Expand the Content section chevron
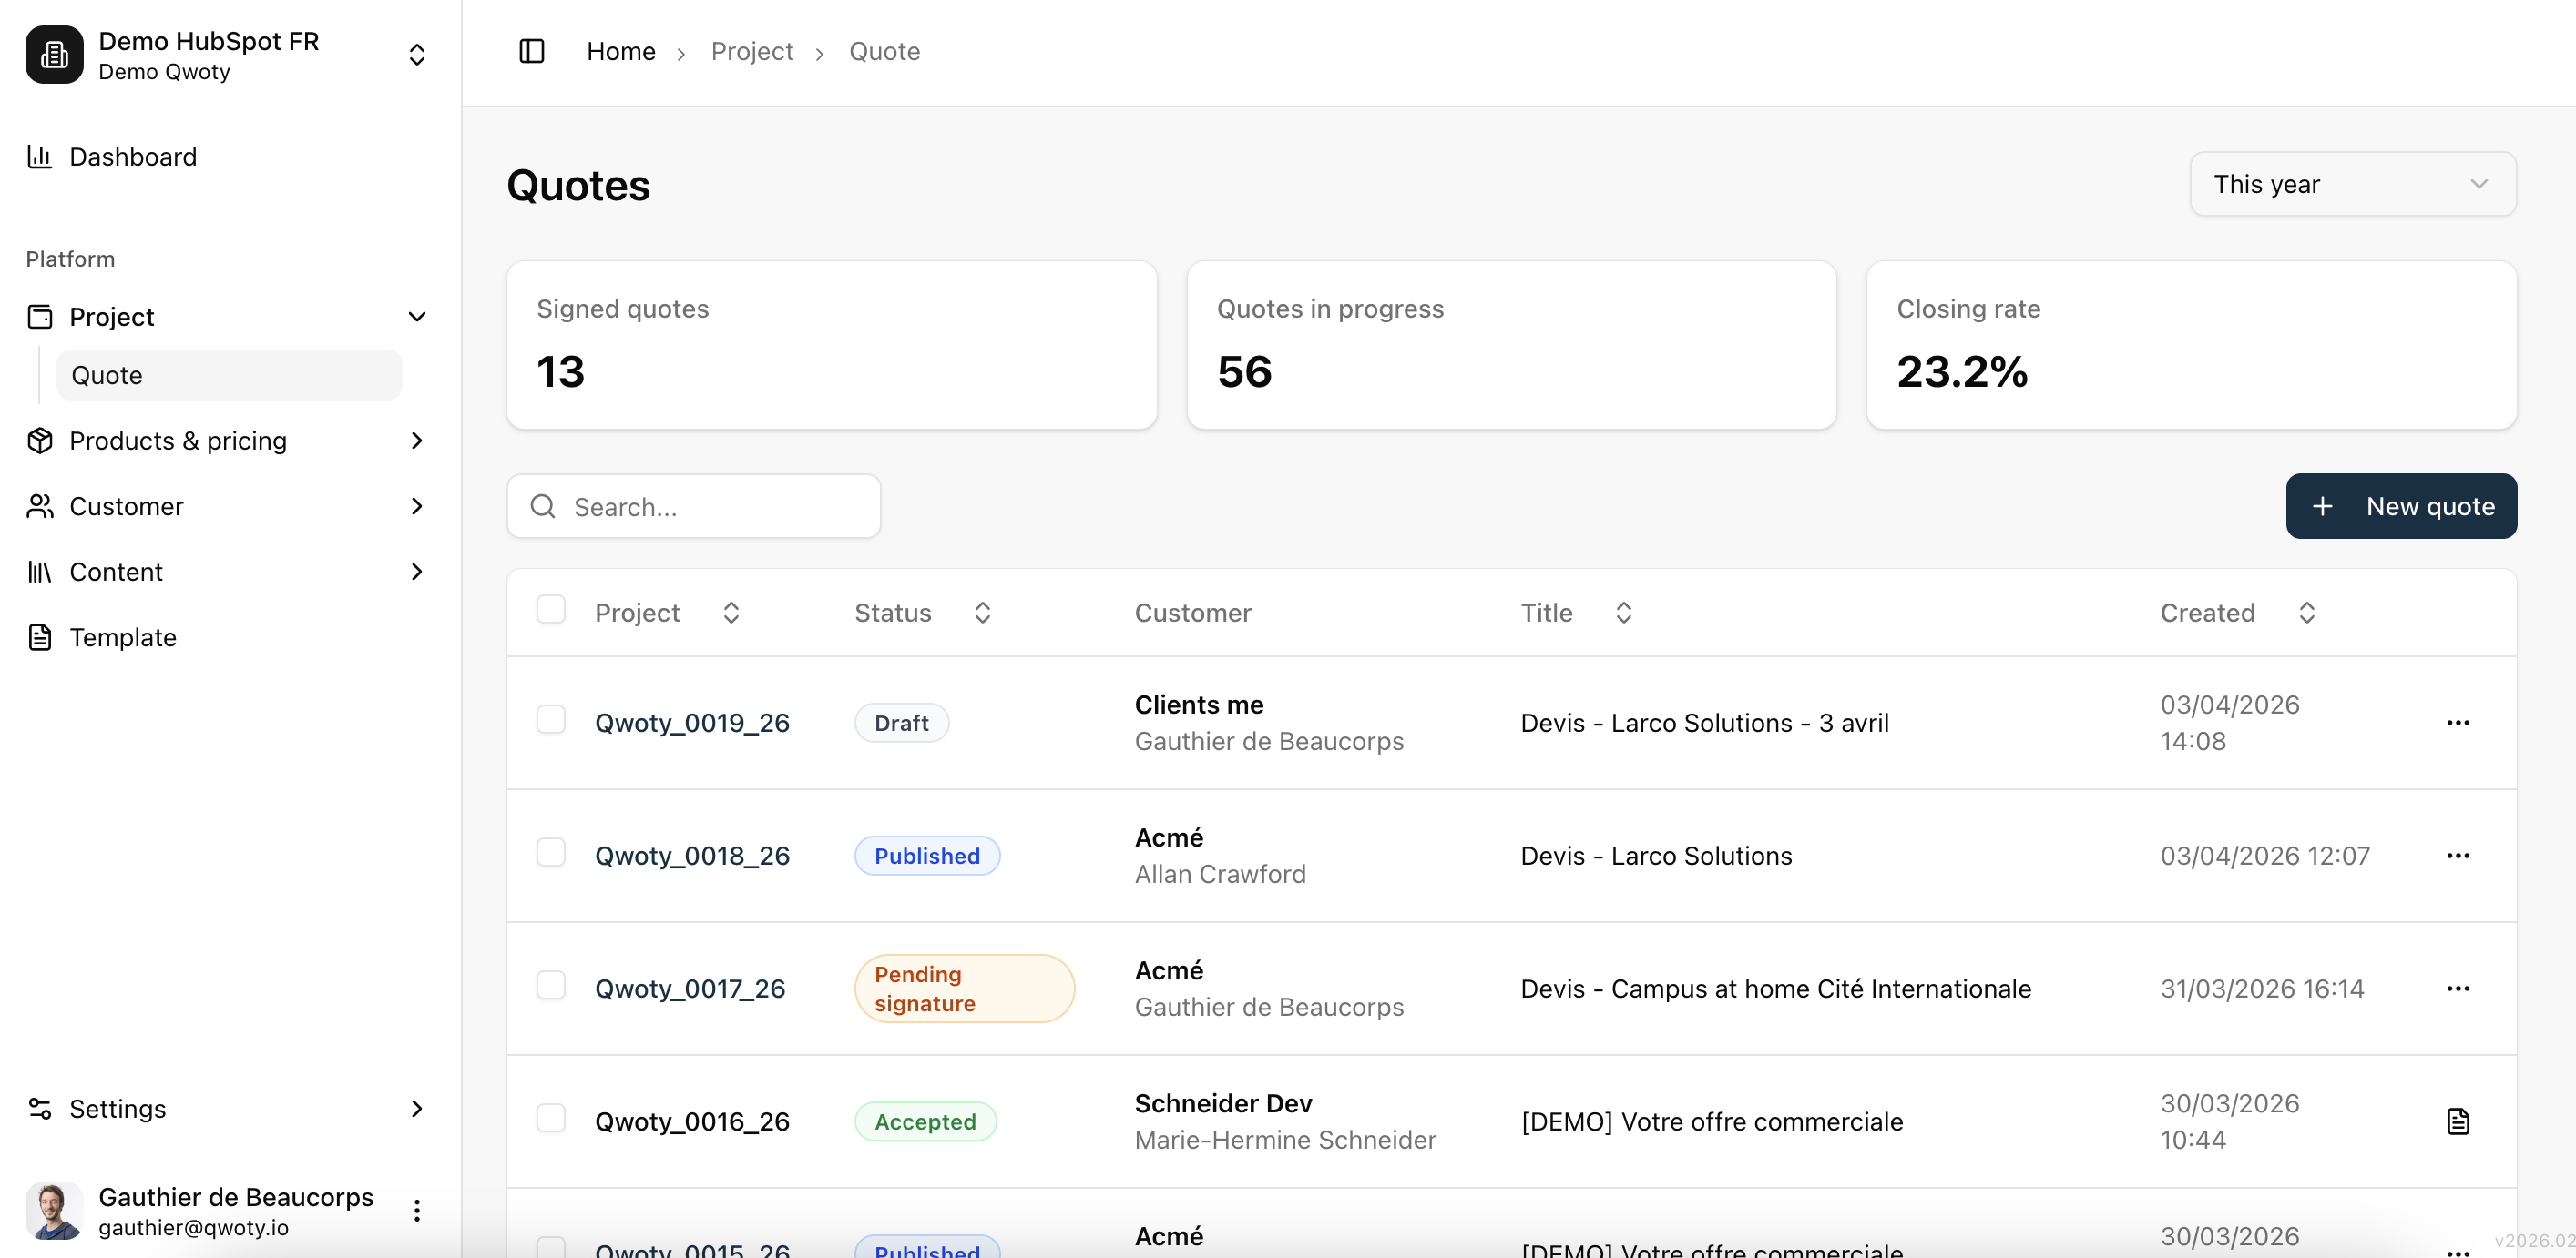This screenshot has width=2576, height=1258. point(417,572)
